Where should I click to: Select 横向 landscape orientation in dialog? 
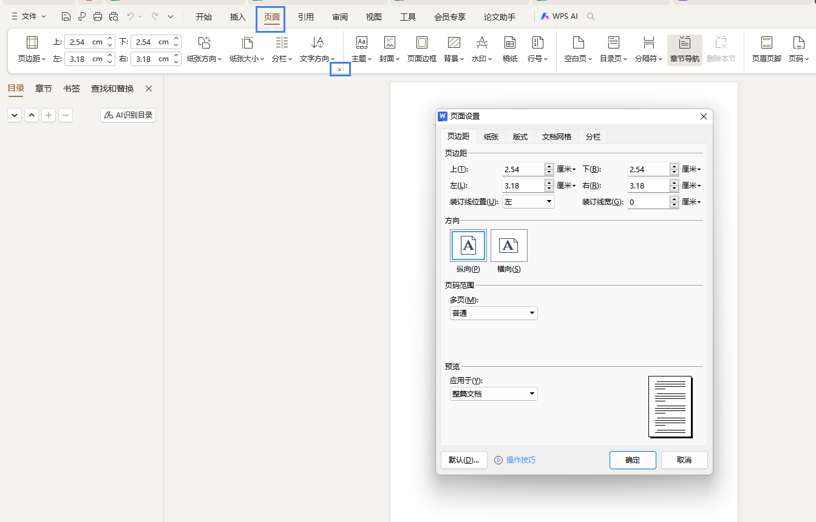tap(509, 245)
